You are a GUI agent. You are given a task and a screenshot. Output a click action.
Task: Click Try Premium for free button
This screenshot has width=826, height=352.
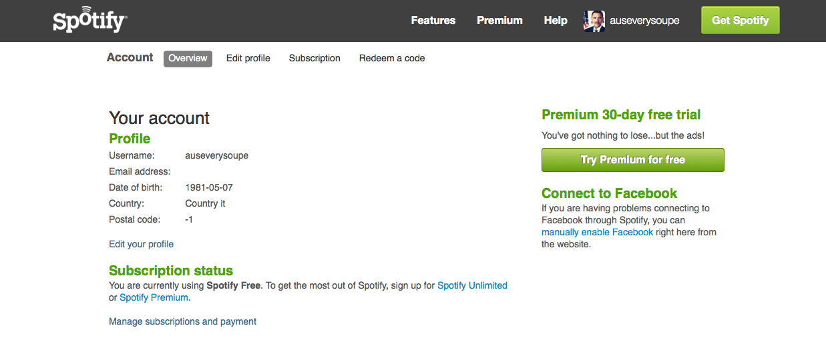pos(633,160)
